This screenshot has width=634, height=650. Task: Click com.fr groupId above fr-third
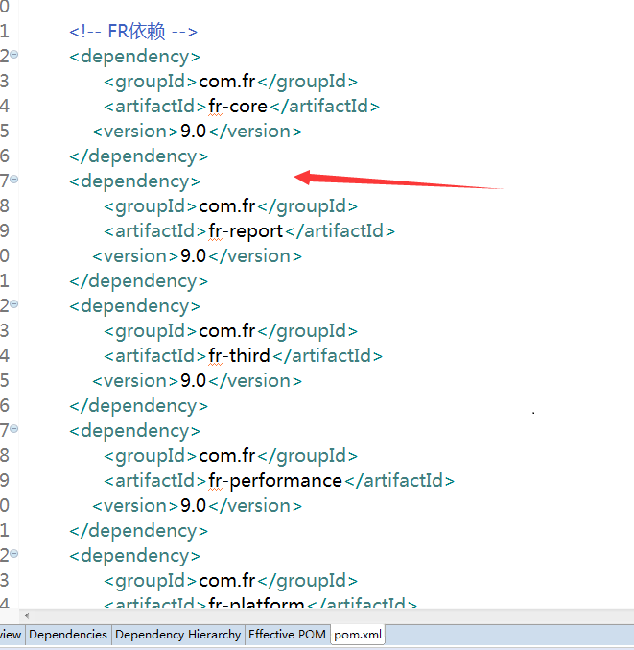(227, 331)
